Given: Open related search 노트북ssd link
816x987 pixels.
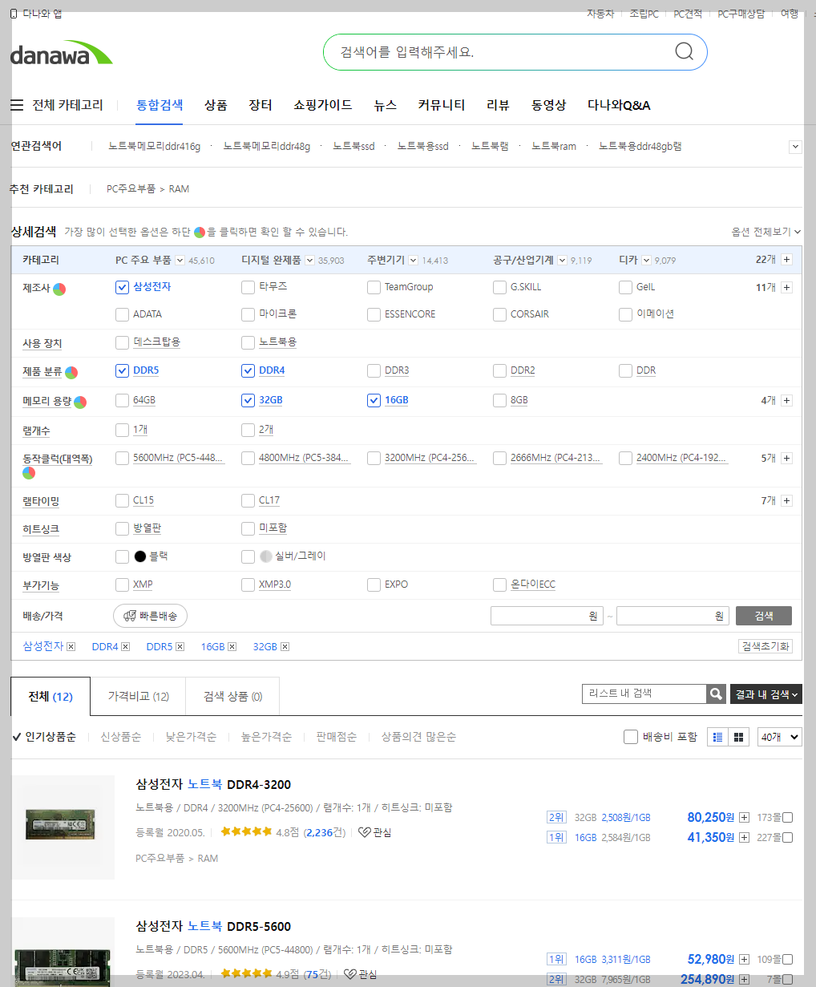Looking at the screenshot, I should click(353, 147).
